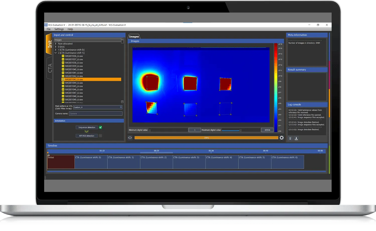Click the scroll up arrow of Images tree

(122, 39)
